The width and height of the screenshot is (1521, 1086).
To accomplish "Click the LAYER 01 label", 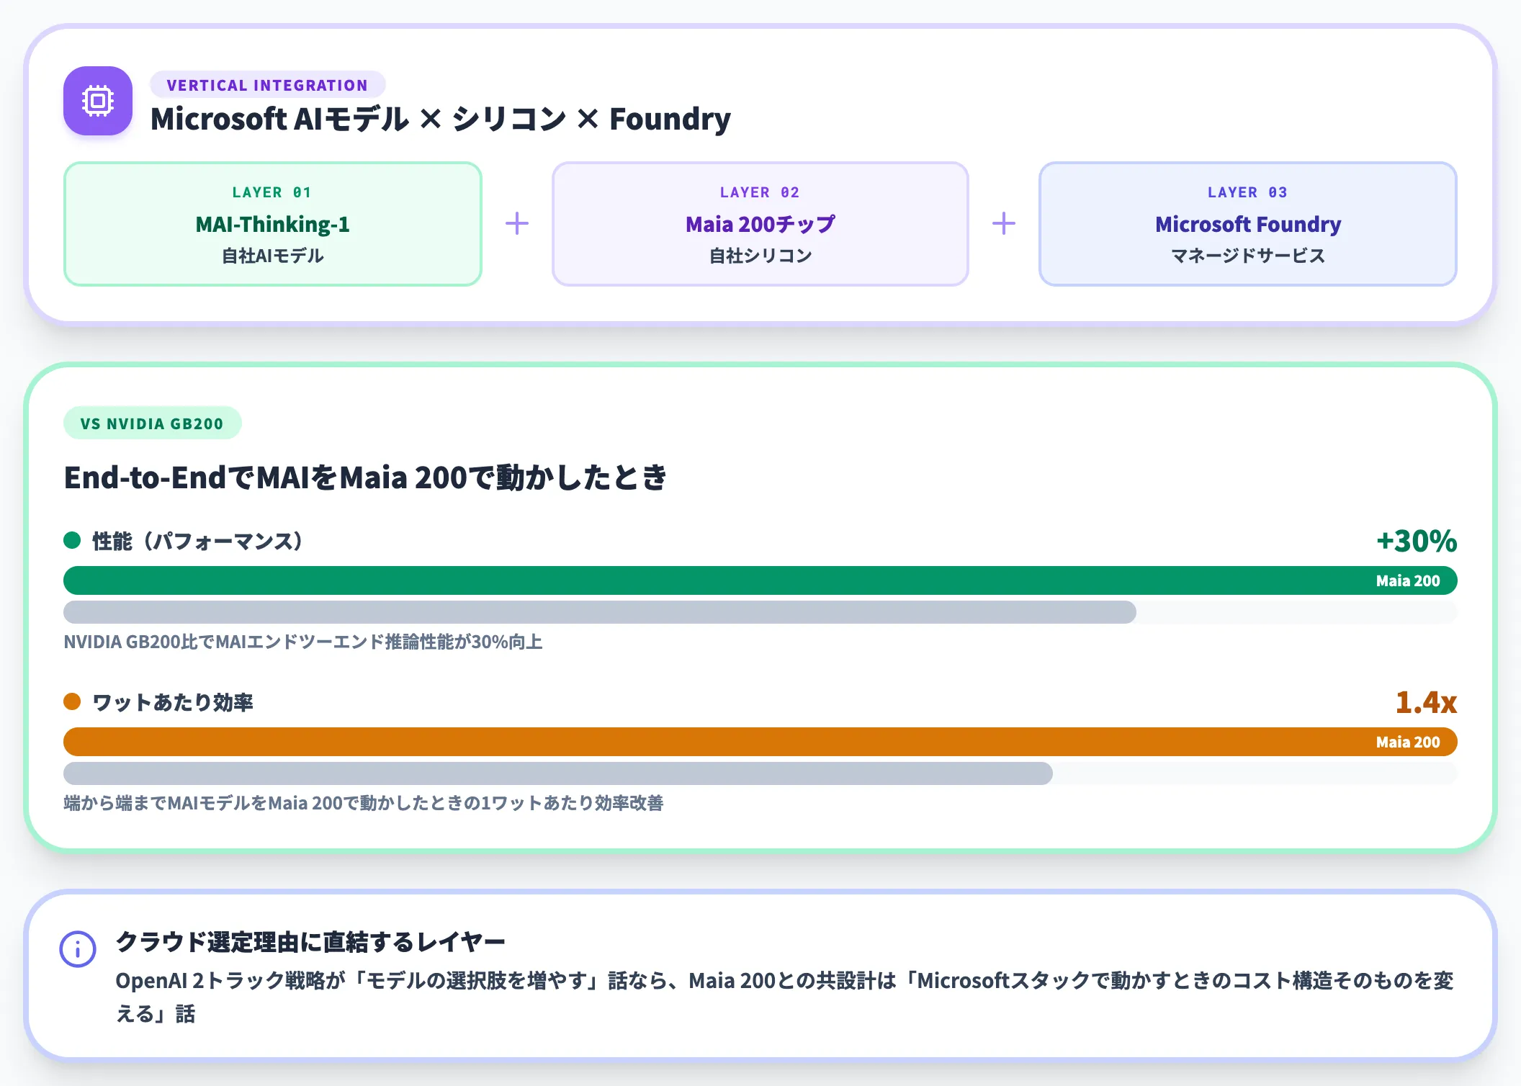I will [272, 192].
